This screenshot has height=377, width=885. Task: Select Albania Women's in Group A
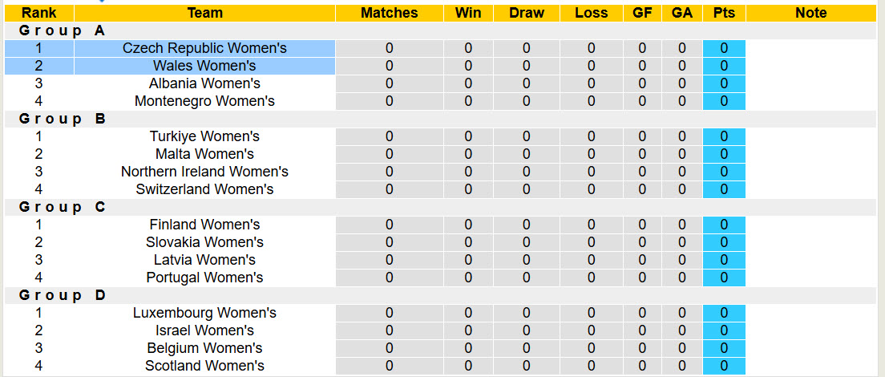pos(204,83)
